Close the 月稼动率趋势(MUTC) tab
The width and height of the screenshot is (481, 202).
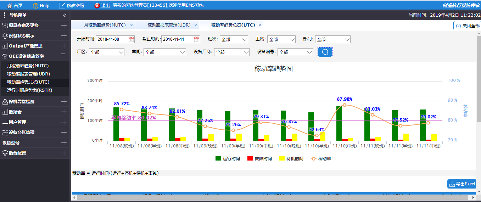point(131,25)
